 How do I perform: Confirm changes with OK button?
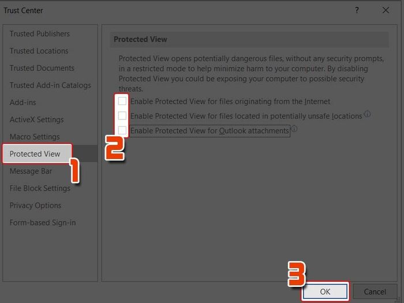click(325, 291)
